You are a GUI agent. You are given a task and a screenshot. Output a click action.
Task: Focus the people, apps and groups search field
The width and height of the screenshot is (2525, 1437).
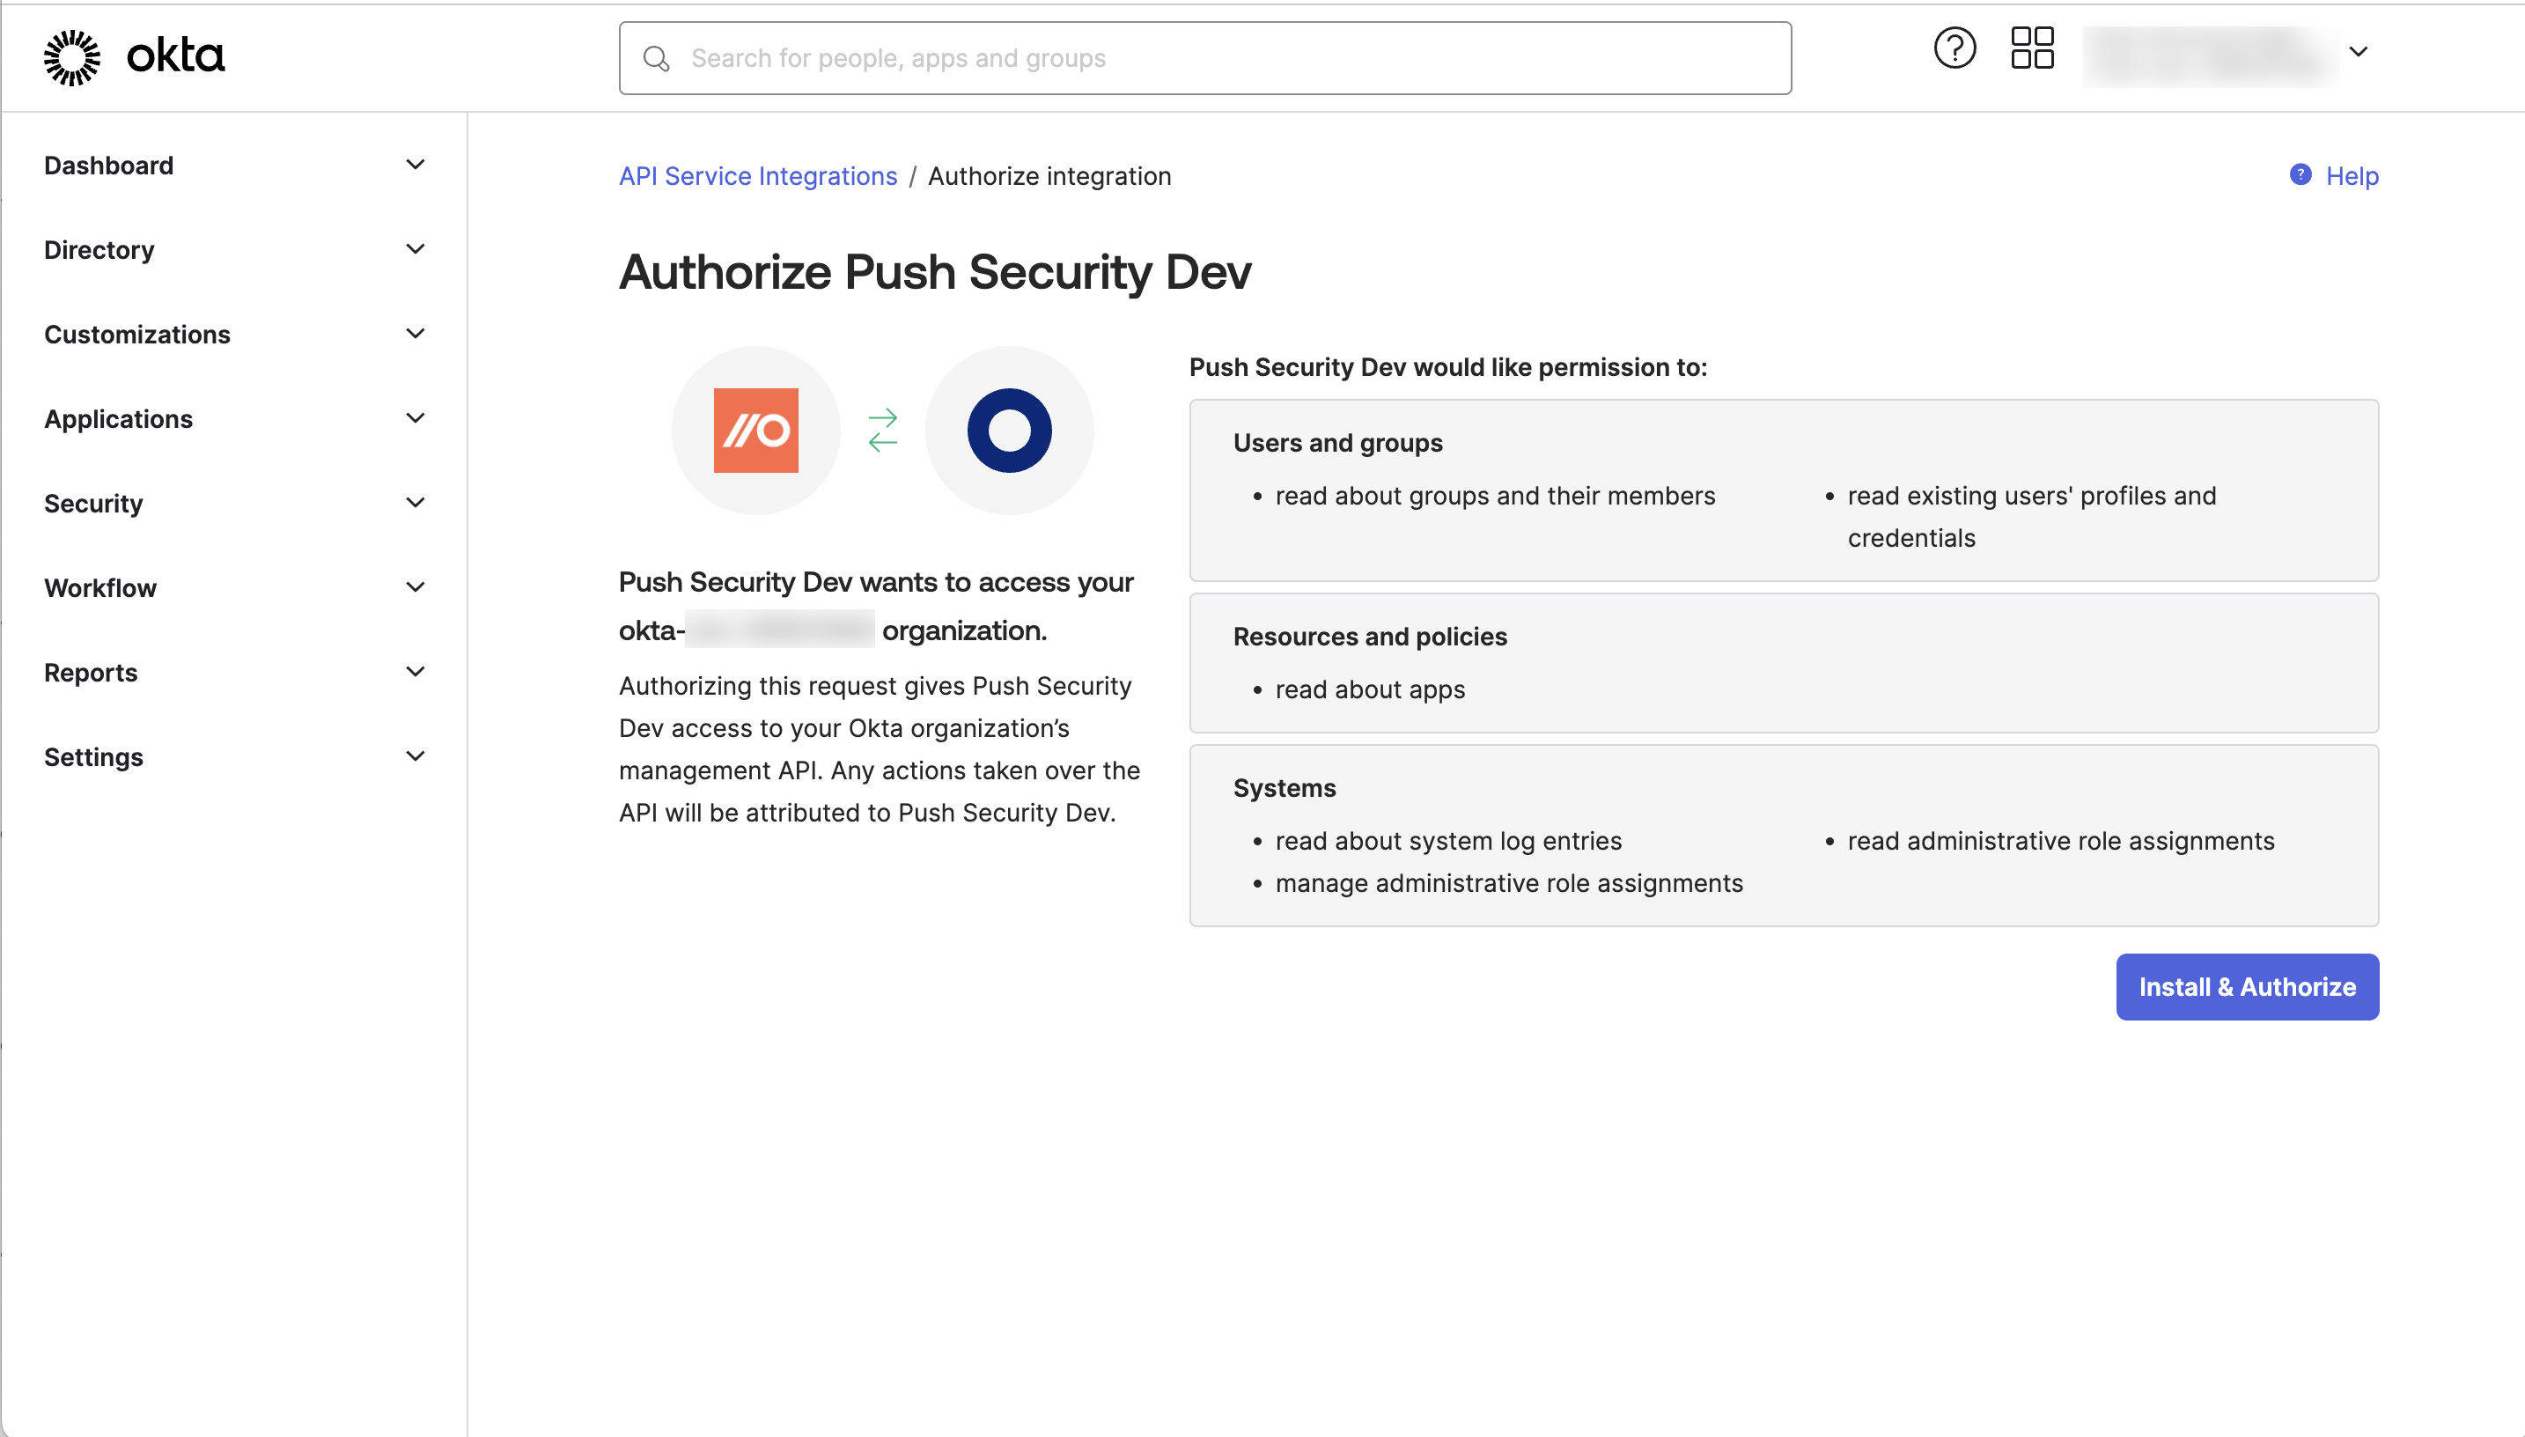click(1204, 58)
